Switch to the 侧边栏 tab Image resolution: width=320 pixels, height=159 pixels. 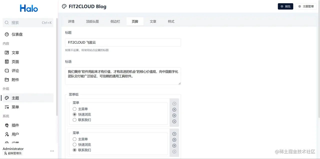pos(115,21)
